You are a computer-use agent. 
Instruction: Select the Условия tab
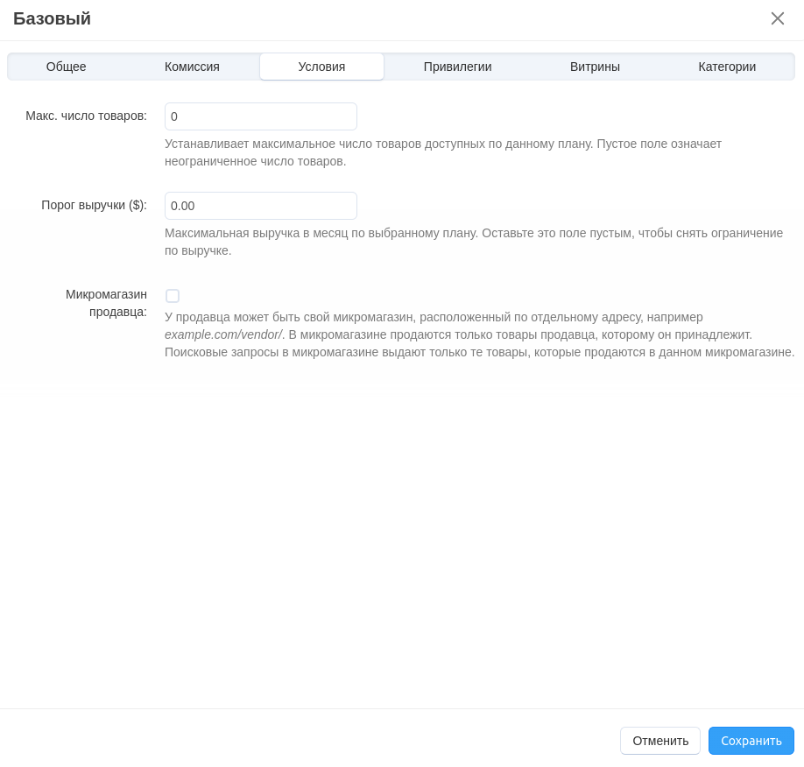click(321, 67)
